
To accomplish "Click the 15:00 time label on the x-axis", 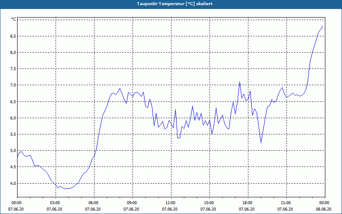I will click(x=208, y=203).
